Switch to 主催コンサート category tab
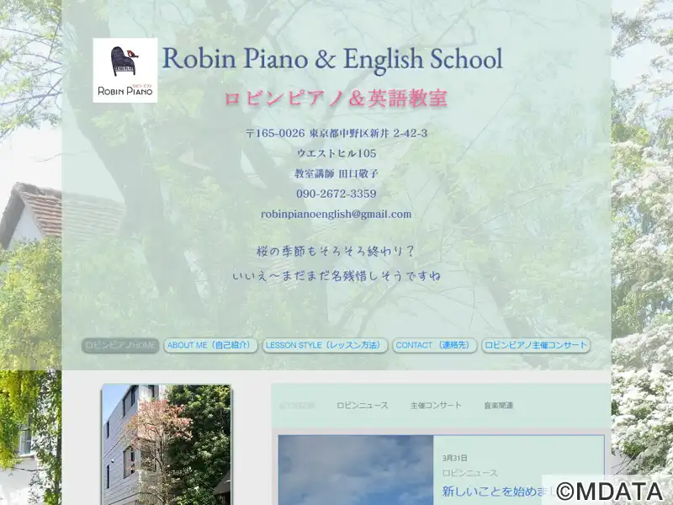Viewport: 673px width, 505px height. (x=436, y=406)
